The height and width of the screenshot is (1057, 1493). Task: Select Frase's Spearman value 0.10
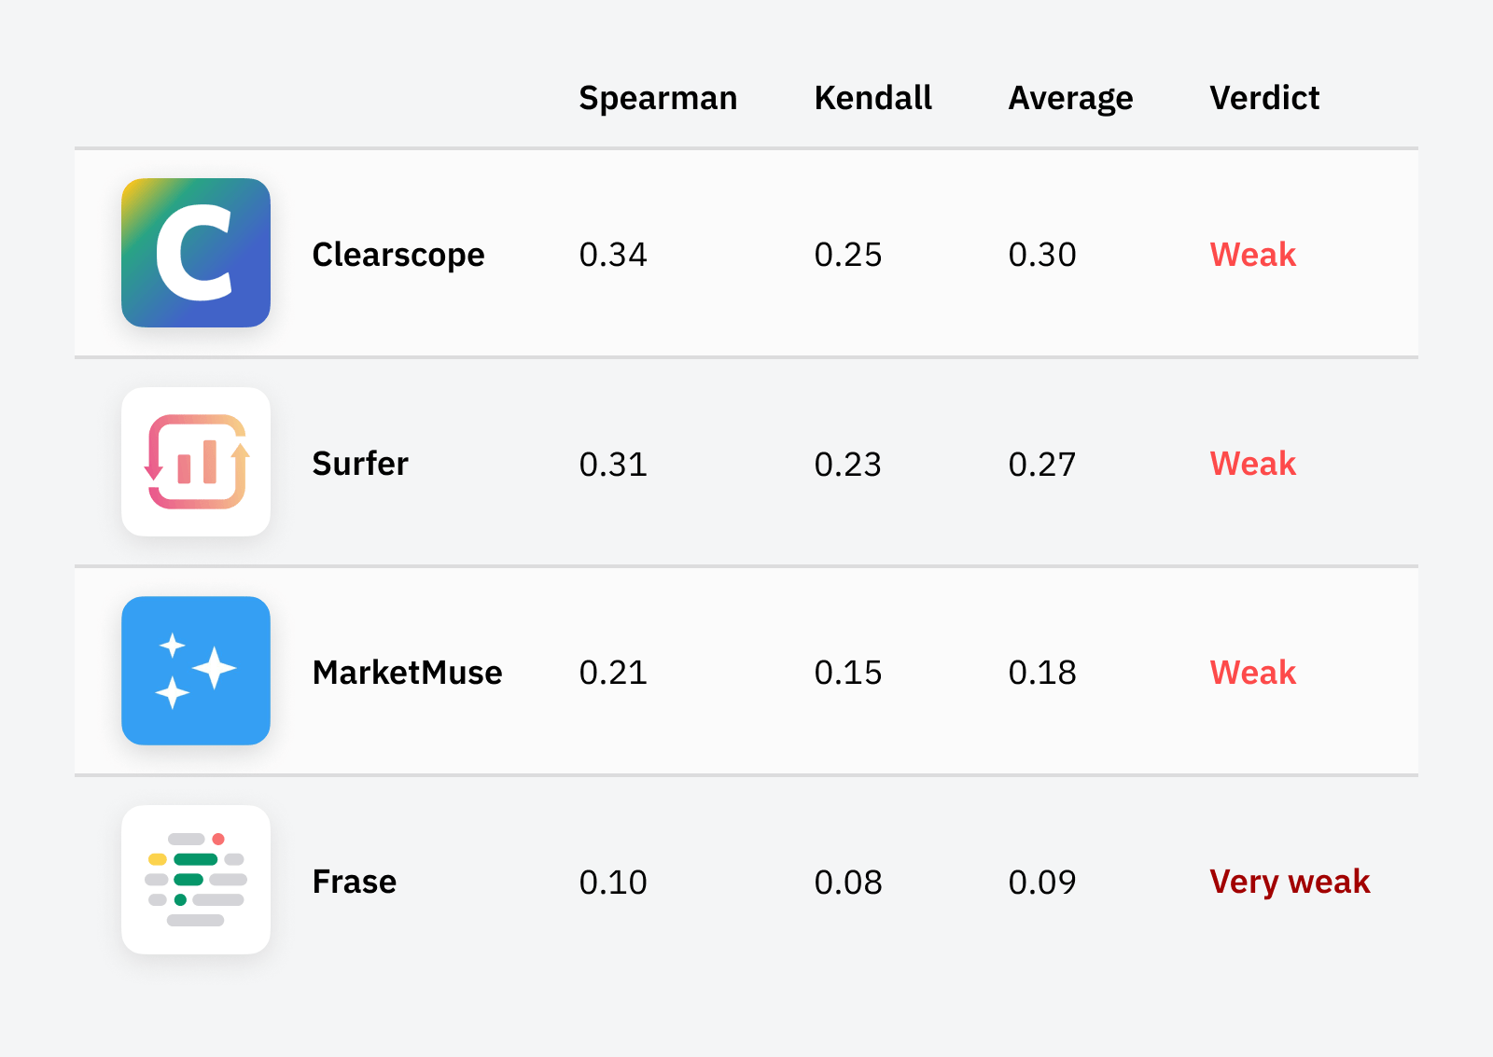pyautogui.click(x=613, y=882)
